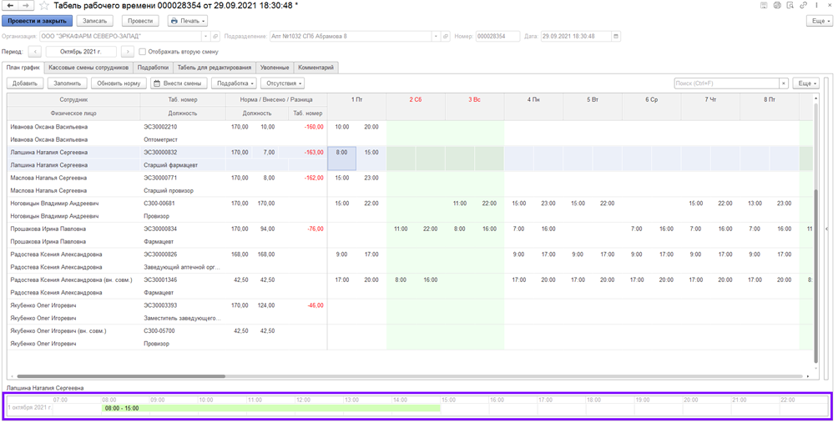
Task: Switch to Кассовые смены сотрудников tab
Action: click(x=88, y=68)
